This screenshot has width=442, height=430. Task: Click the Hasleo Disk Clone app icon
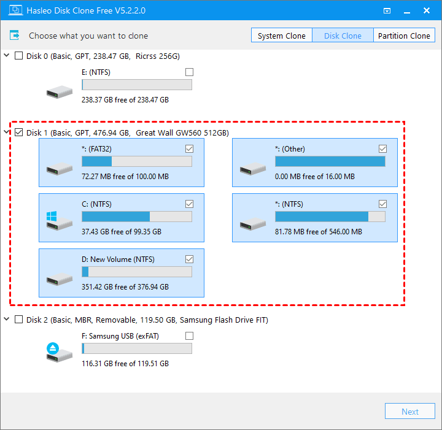pos(15,10)
